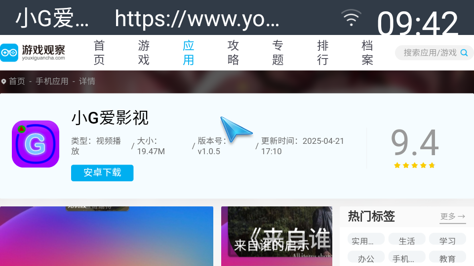Select the 教育 hot tag
Viewport: 474px width, 266px height.
[447, 258]
